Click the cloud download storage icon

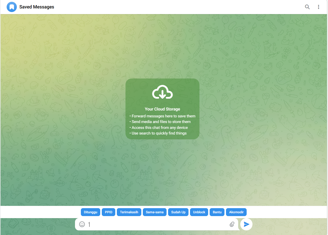point(162,92)
